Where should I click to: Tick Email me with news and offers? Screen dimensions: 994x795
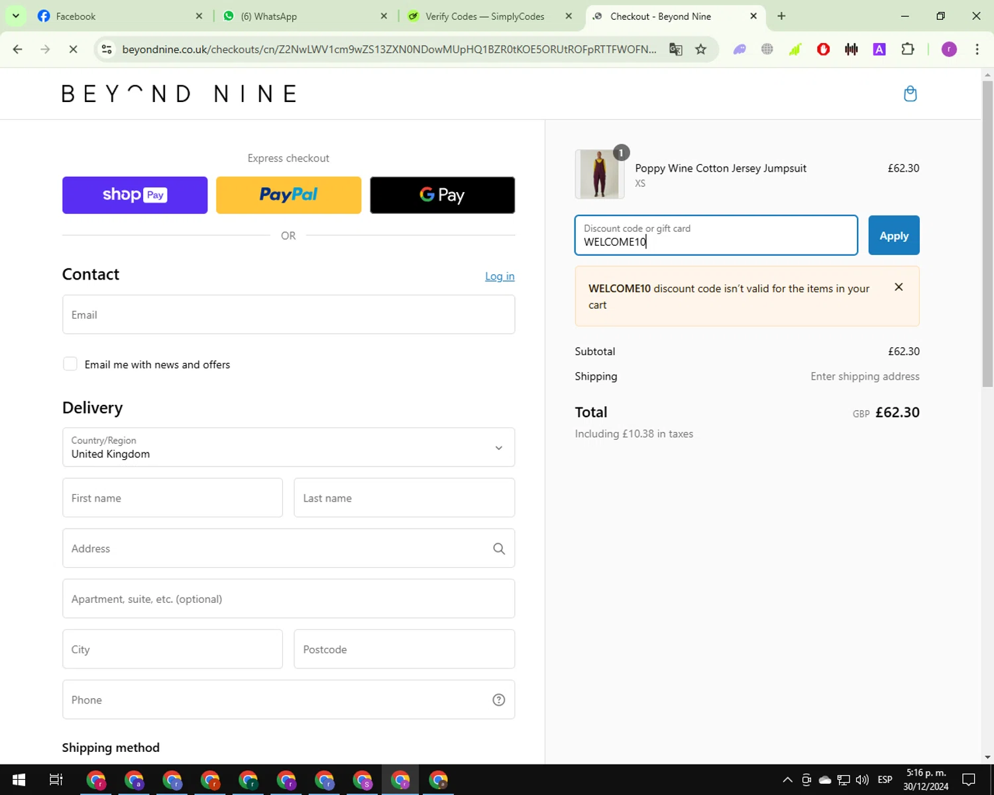point(70,364)
